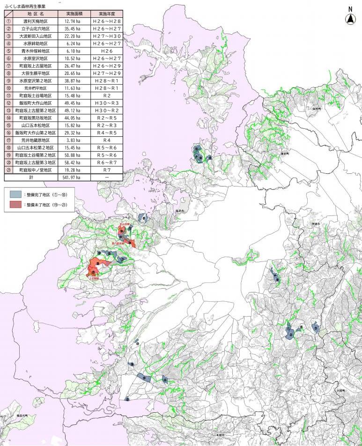The width and height of the screenshot is (362, 446).
Task: Click the blue completed-district legend swatch
Action: 15,194
